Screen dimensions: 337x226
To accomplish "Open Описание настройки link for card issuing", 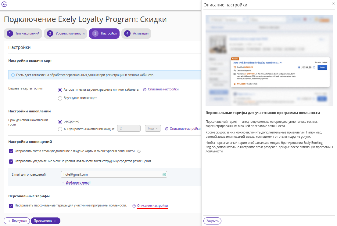I will pos(163,89).
